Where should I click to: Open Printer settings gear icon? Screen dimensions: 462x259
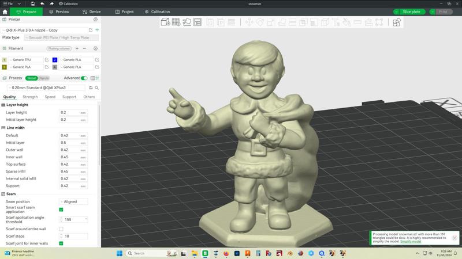pyautogui.click(x=95, y=20)
